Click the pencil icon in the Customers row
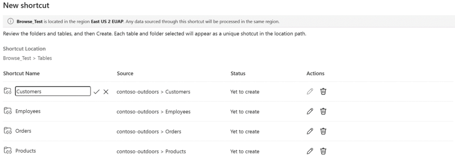 tap(310, 92)
